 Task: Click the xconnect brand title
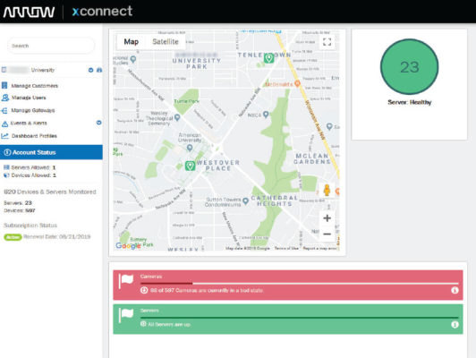pyautogui.click(x=102, y=12)
